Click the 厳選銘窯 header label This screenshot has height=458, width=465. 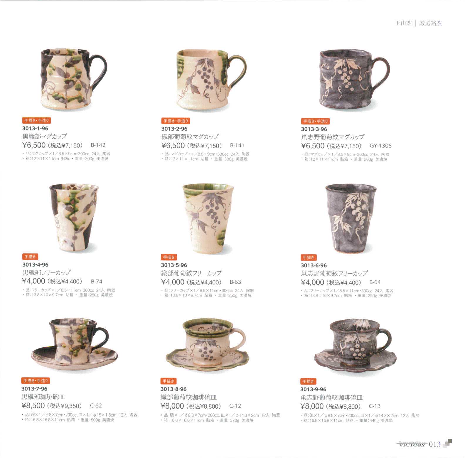pyautogui.click(x=431, y=23)
